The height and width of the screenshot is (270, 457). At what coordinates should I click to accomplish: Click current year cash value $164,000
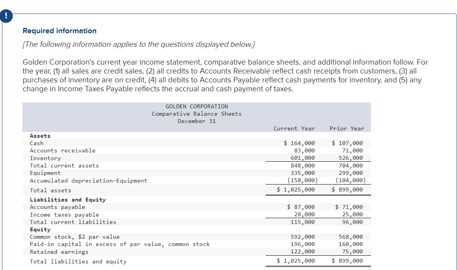[299, 143]
